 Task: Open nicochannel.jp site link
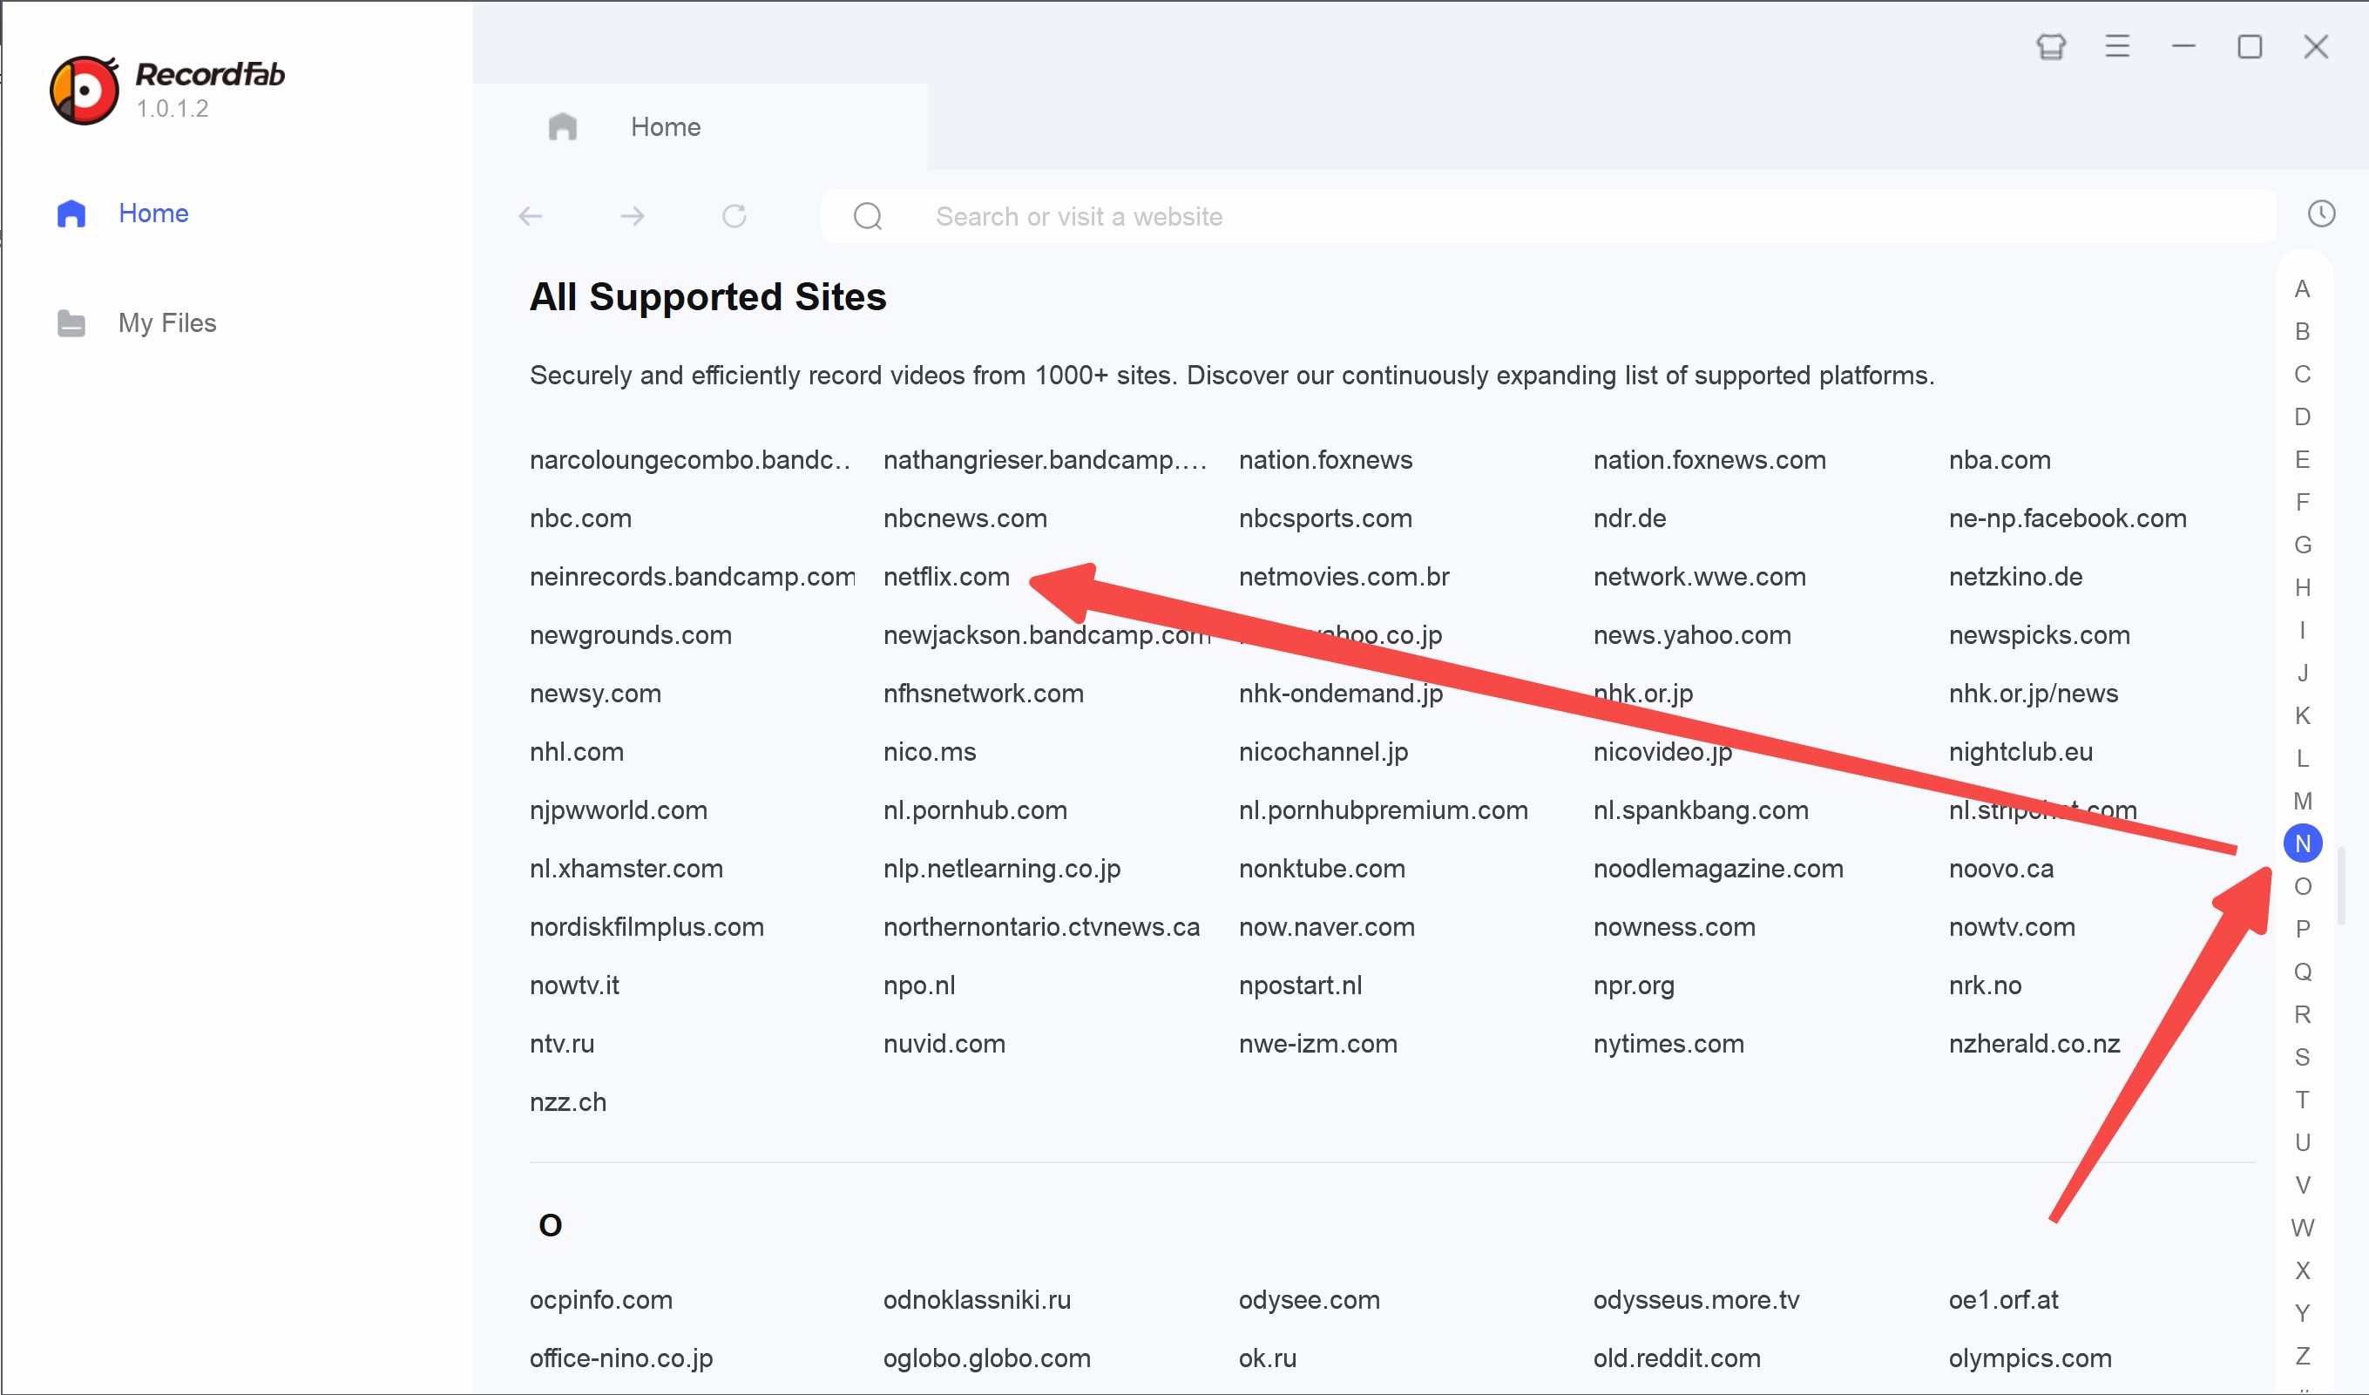click(x=1323, y=751)
